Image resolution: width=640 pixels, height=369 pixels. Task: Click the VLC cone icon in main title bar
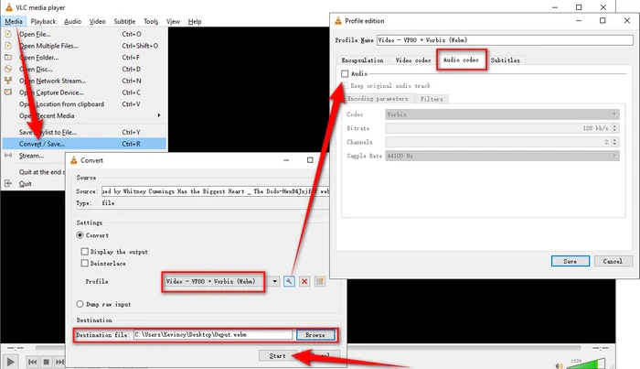tap(9, 7)
